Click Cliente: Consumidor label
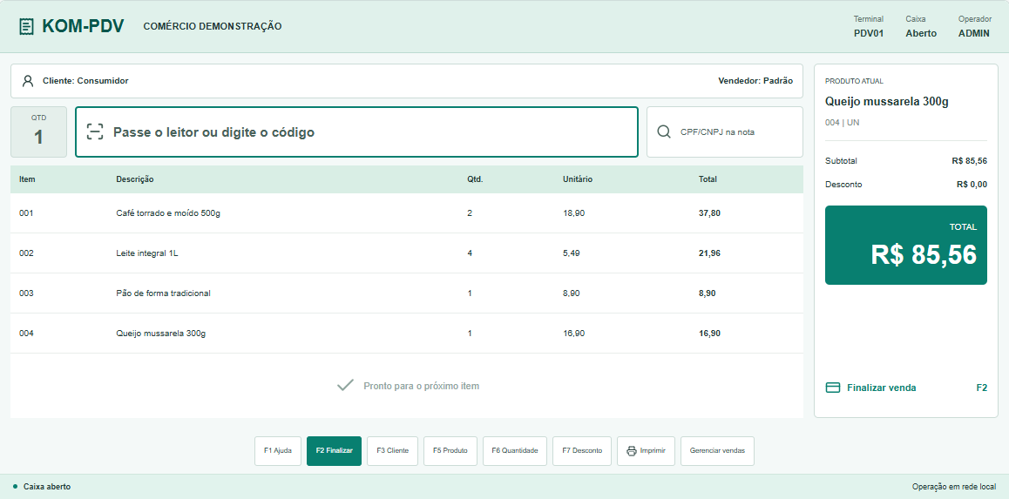The width and height of the screenshot is (1009, 499). tap(85, 81)
